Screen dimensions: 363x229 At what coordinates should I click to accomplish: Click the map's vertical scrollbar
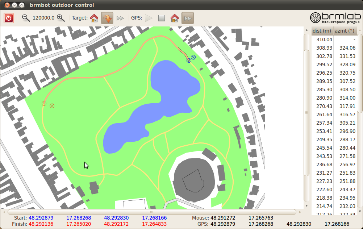[x=306, y=112]
